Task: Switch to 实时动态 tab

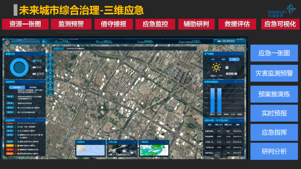Action: point(17,87)
